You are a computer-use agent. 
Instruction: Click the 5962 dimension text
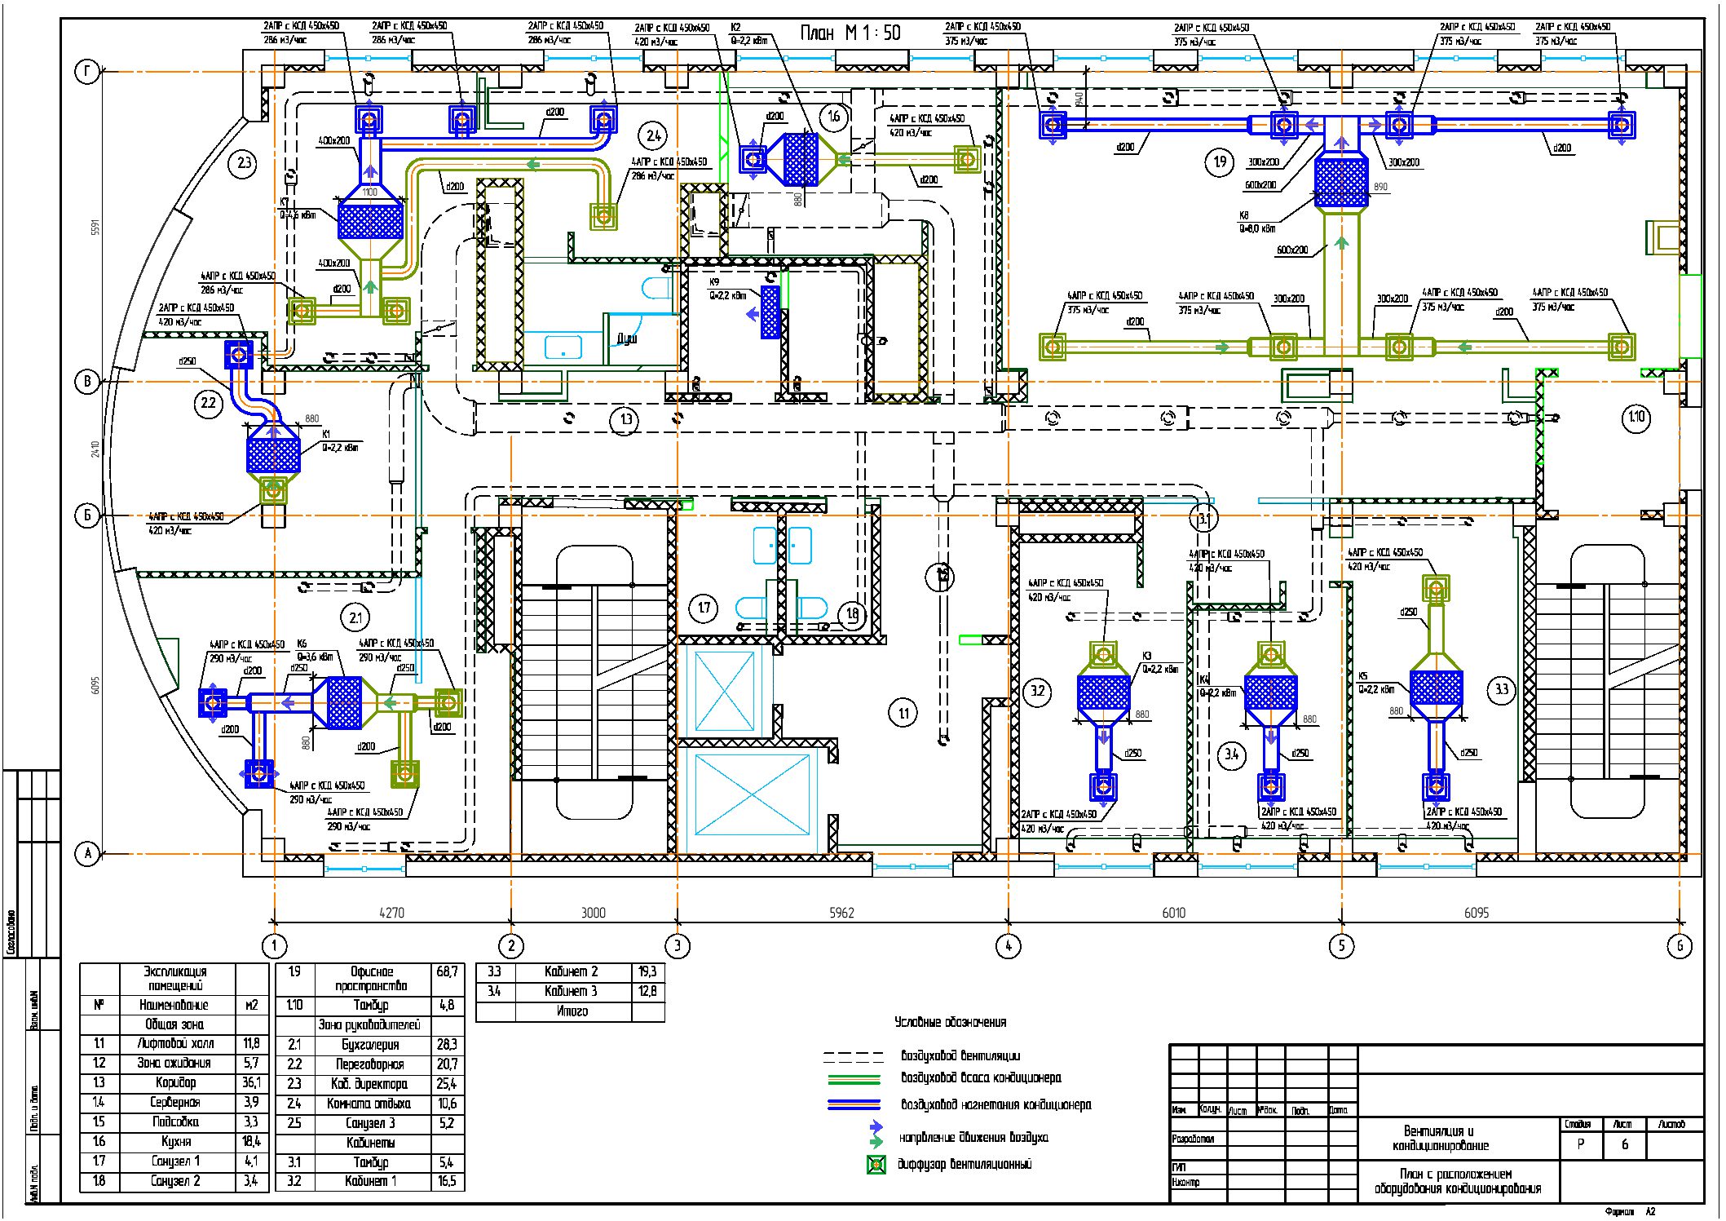tap(841, 913)
